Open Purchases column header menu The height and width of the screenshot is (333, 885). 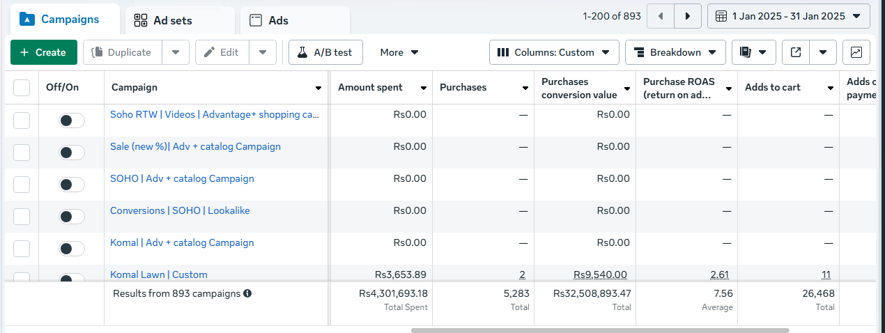coord(525,88)
